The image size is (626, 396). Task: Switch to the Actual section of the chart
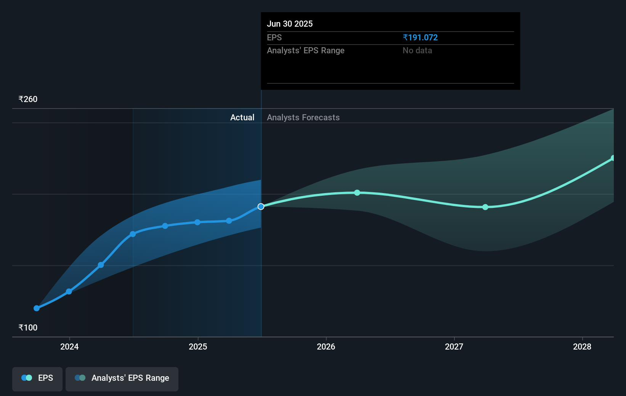[x=242, y=117]
